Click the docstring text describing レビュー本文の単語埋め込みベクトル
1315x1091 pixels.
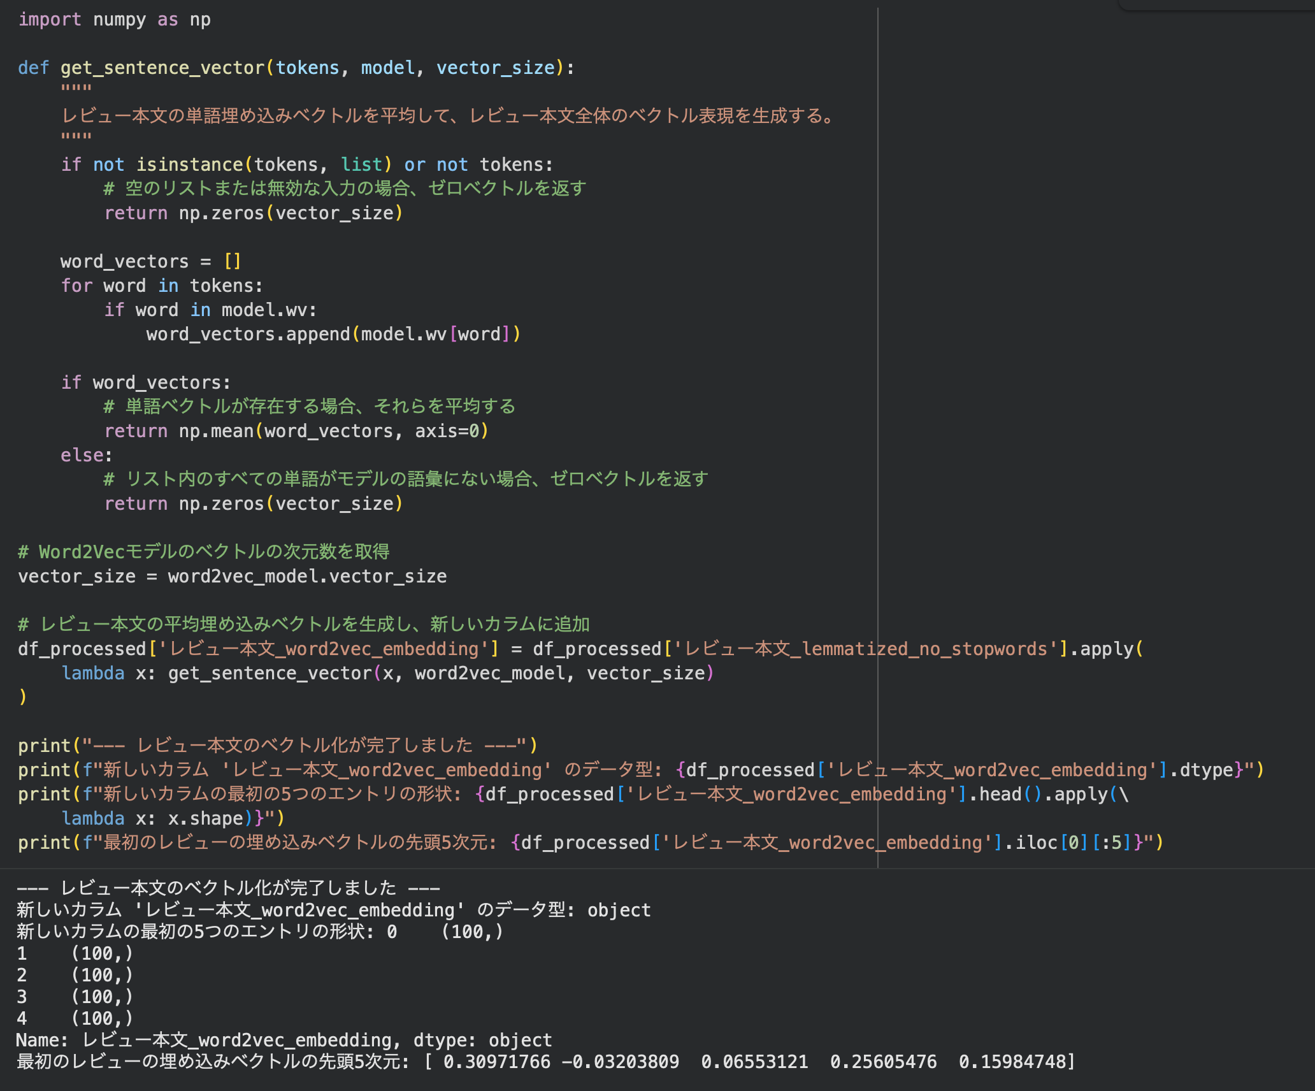click(446, 117)
